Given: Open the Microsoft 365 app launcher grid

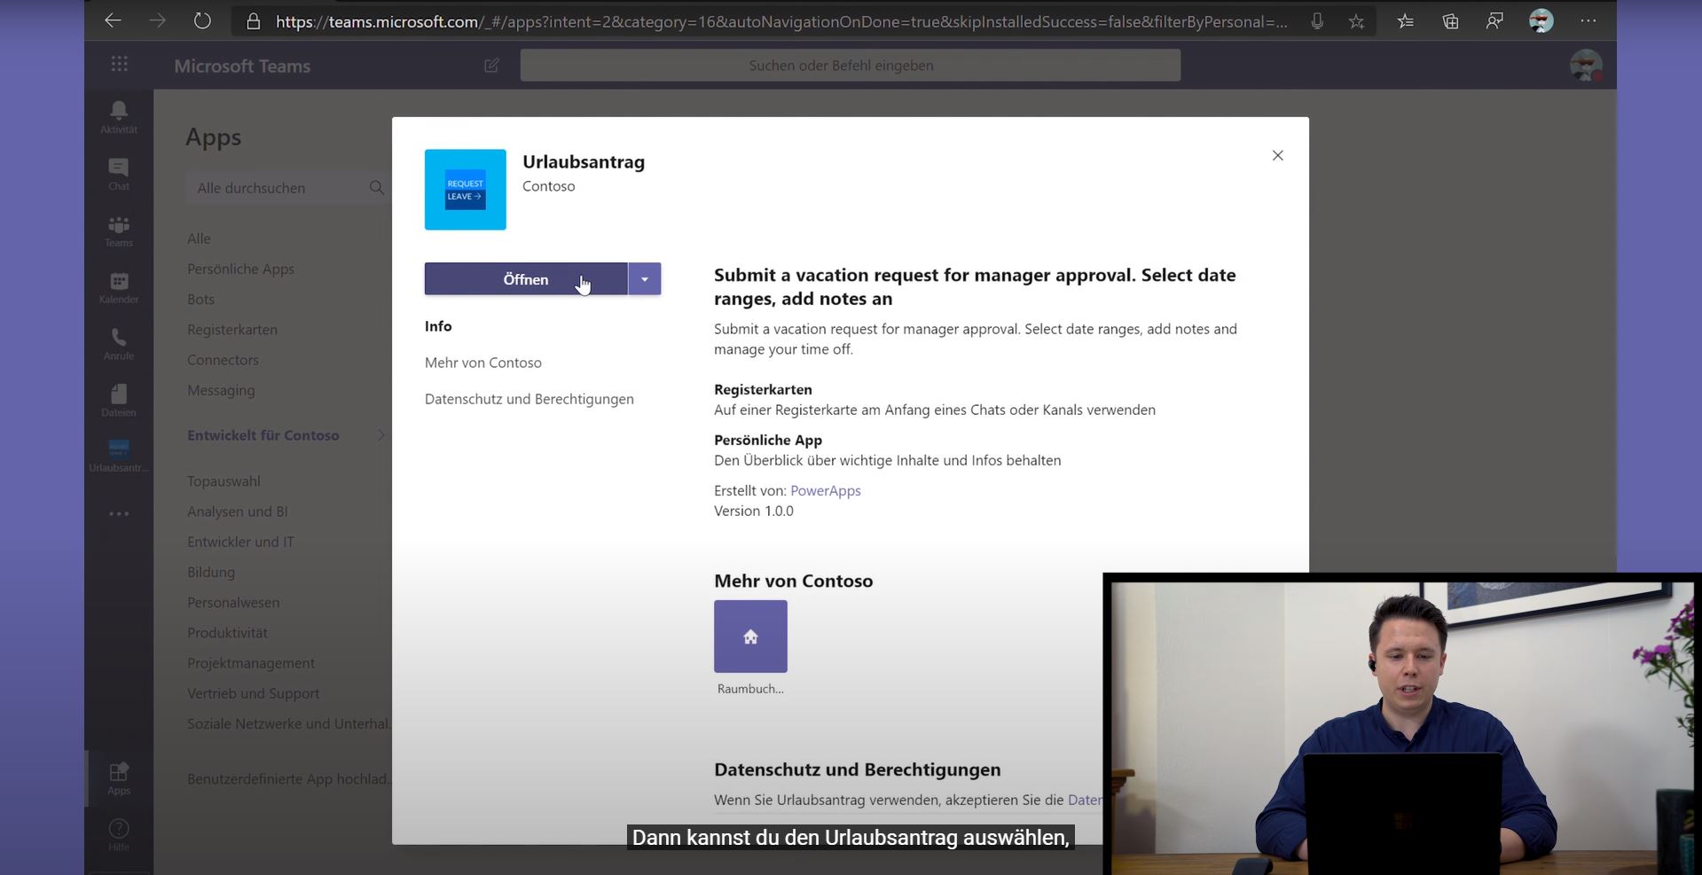Looking at the screenshot, I should [x=120, y=64].
